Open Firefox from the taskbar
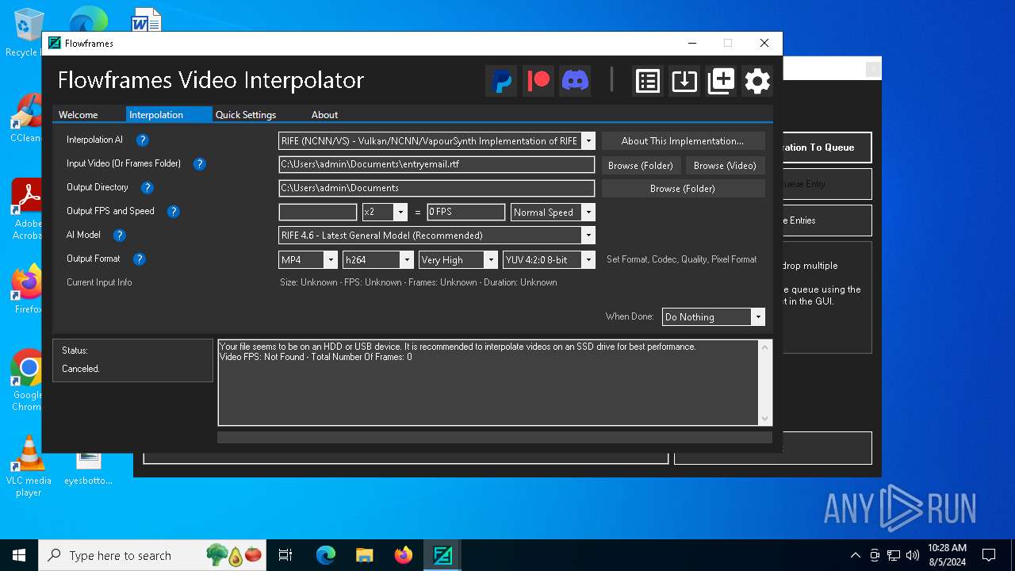The width and height of the screenshot is (1015, 571). point(404,555)
